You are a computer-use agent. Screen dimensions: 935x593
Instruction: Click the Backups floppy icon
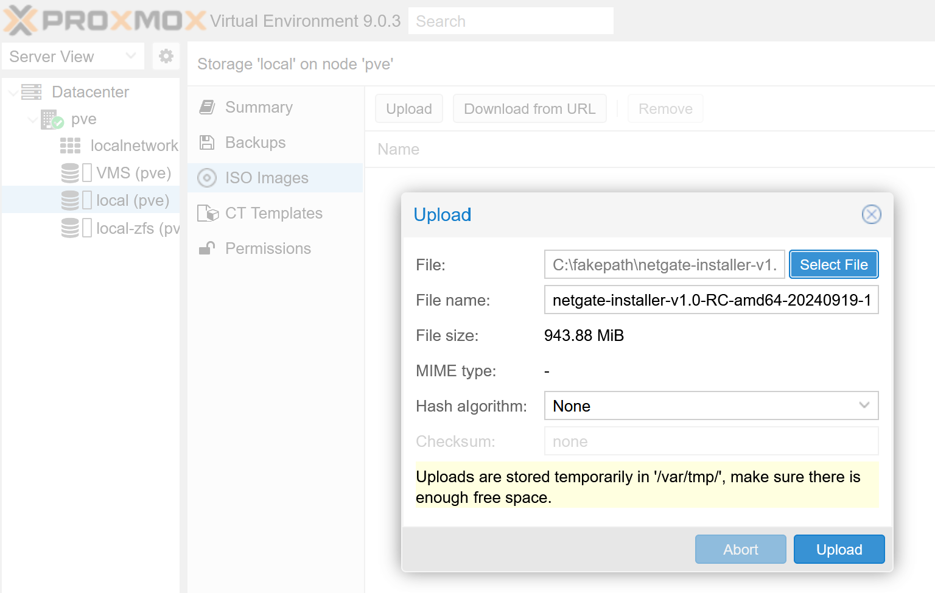point(207,142)
